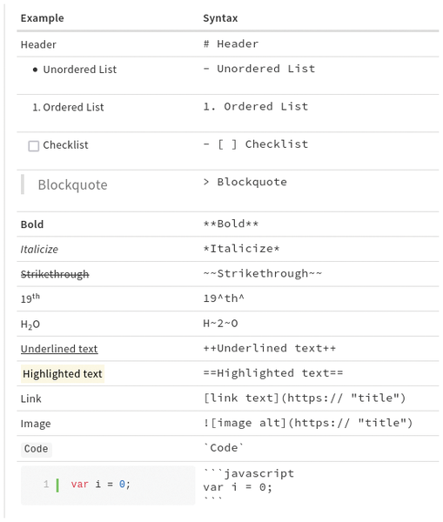Image resolution: width=443 pixels, height=522 pixels.
Task: Click the inline Code example badge
Action: pyautogui.click(x=36, y=449)
